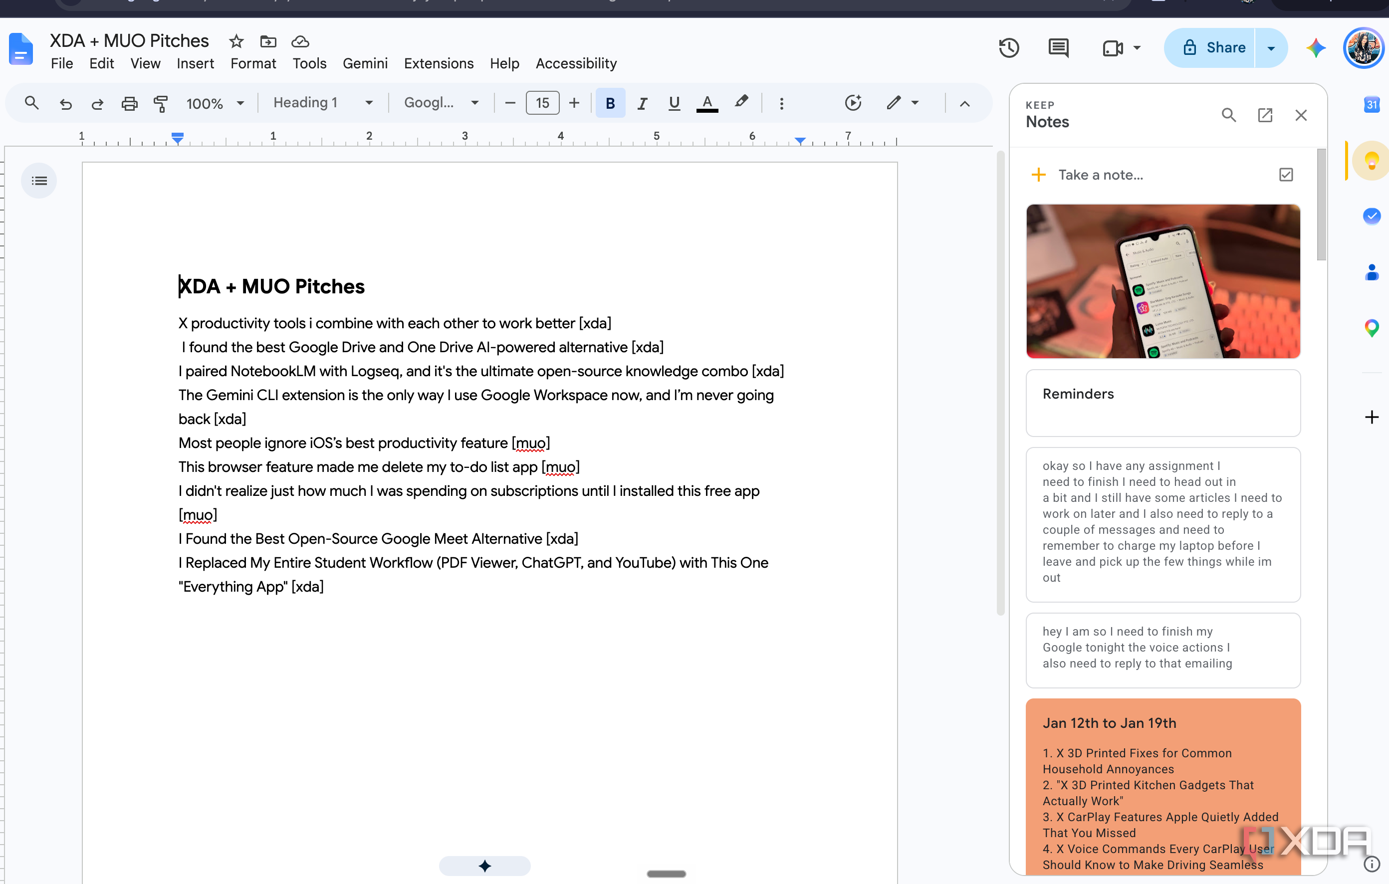Open the Google Docs home icon

click(x=21, y=49)
